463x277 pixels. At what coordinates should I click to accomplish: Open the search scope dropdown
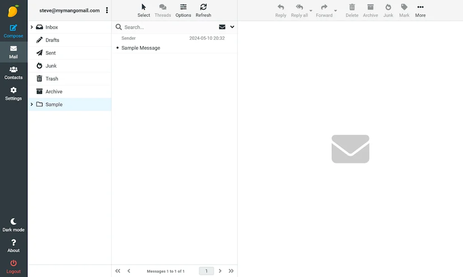click(232, 27)
